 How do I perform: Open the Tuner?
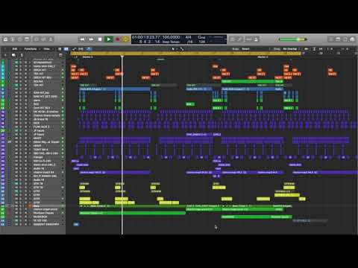click(239, 39)
